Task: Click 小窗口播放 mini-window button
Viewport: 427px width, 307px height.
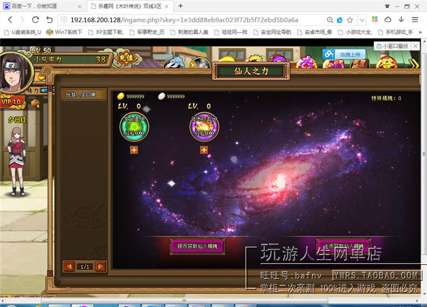Action: coord(392,46)
